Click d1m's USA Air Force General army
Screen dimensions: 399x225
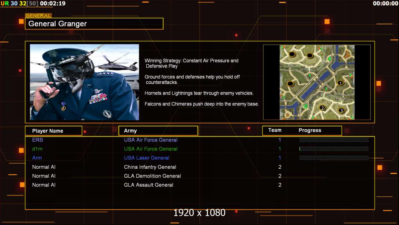150,149
